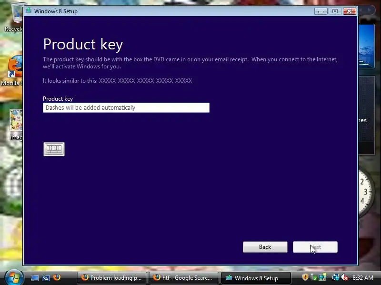Click the muted volume tray icon
381x285 pixels.
tap(344, 277)
